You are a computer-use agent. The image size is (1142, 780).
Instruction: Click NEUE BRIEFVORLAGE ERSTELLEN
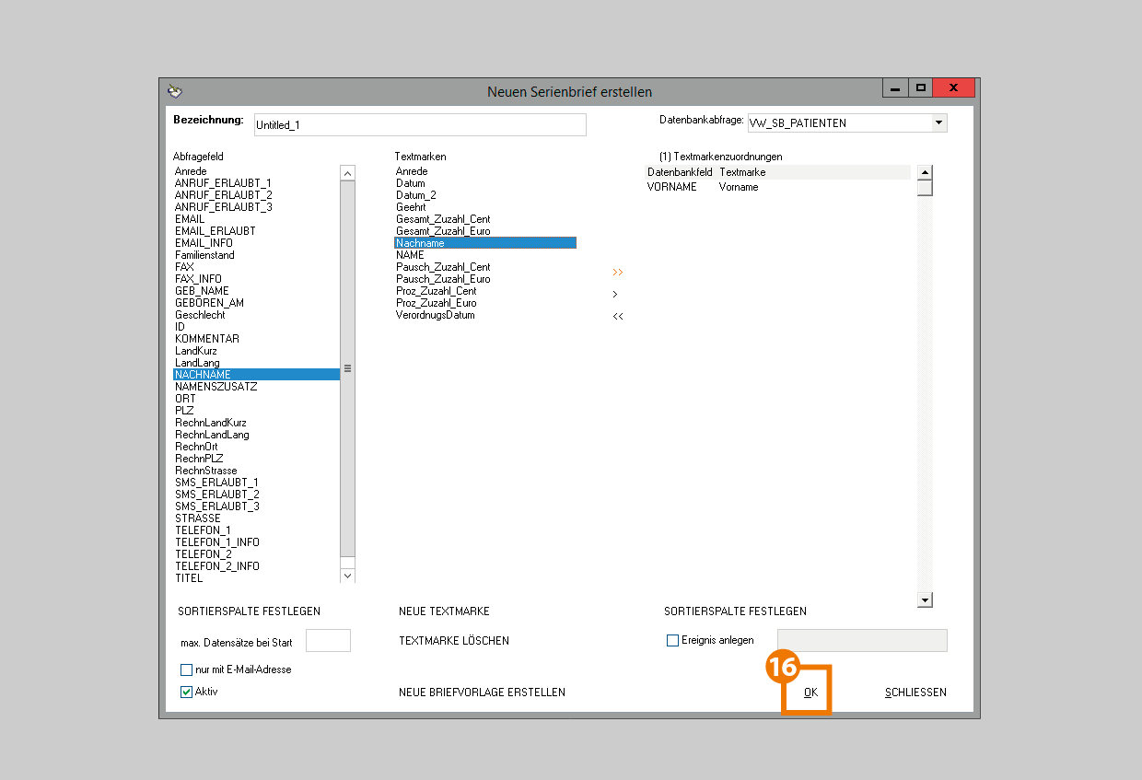coord(482,693)
